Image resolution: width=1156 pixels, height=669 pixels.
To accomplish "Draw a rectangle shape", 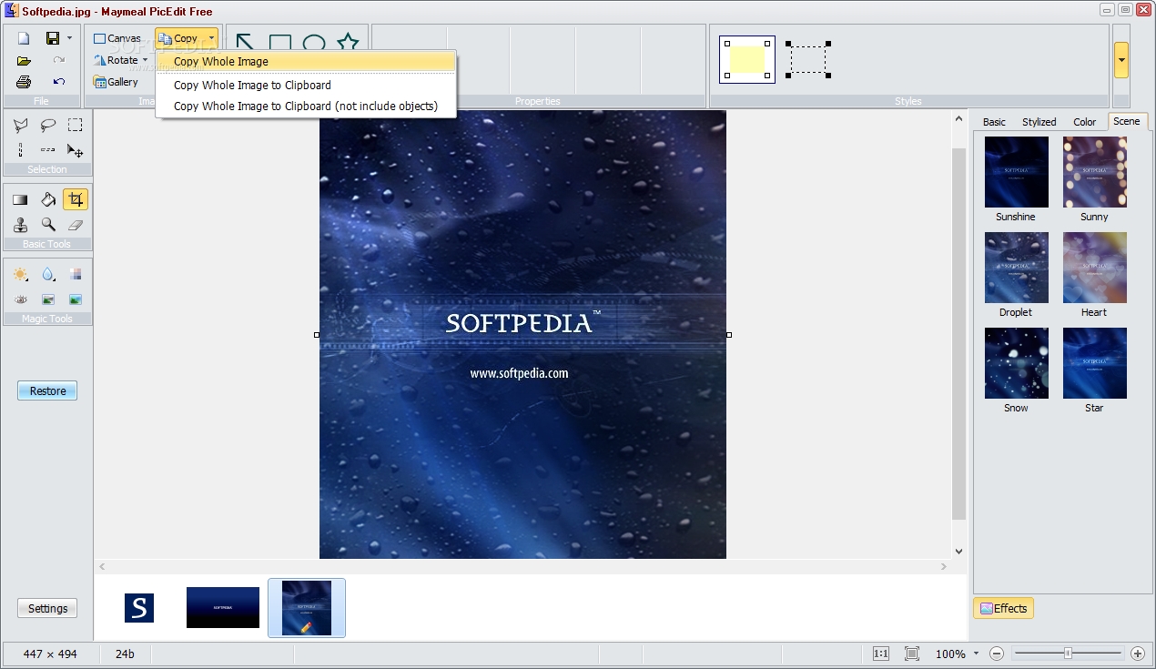I will coord(280,42).
